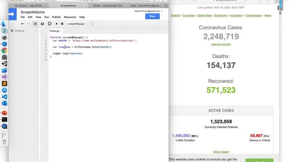The height and width of the screenshot is (162, 289).
Task: Add a new browser tab with plus
Action: tap(166, 6)
